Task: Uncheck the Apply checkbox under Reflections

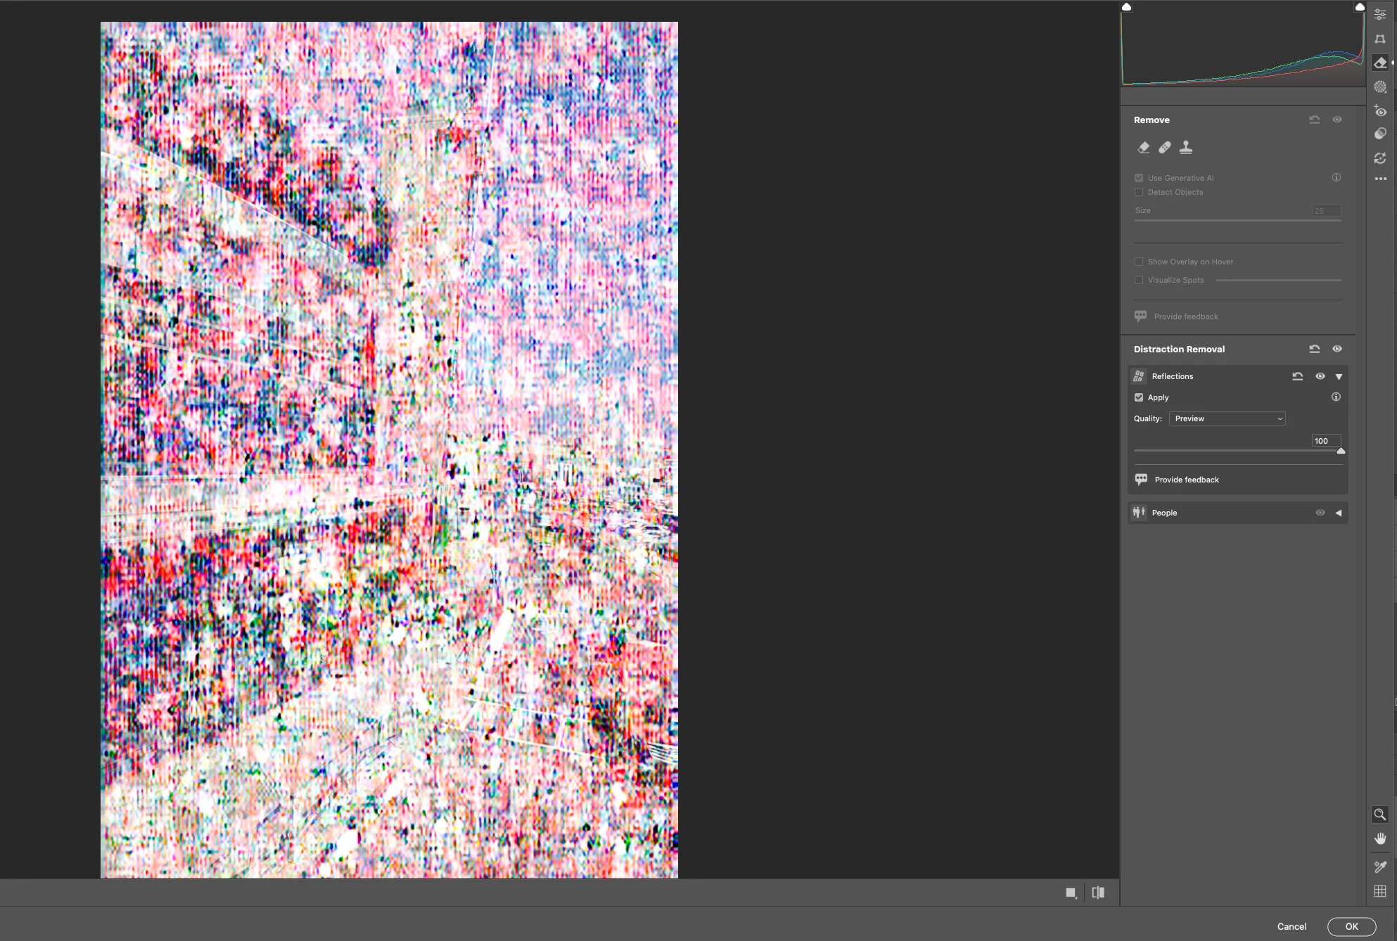Action: tap(1139, 397)
